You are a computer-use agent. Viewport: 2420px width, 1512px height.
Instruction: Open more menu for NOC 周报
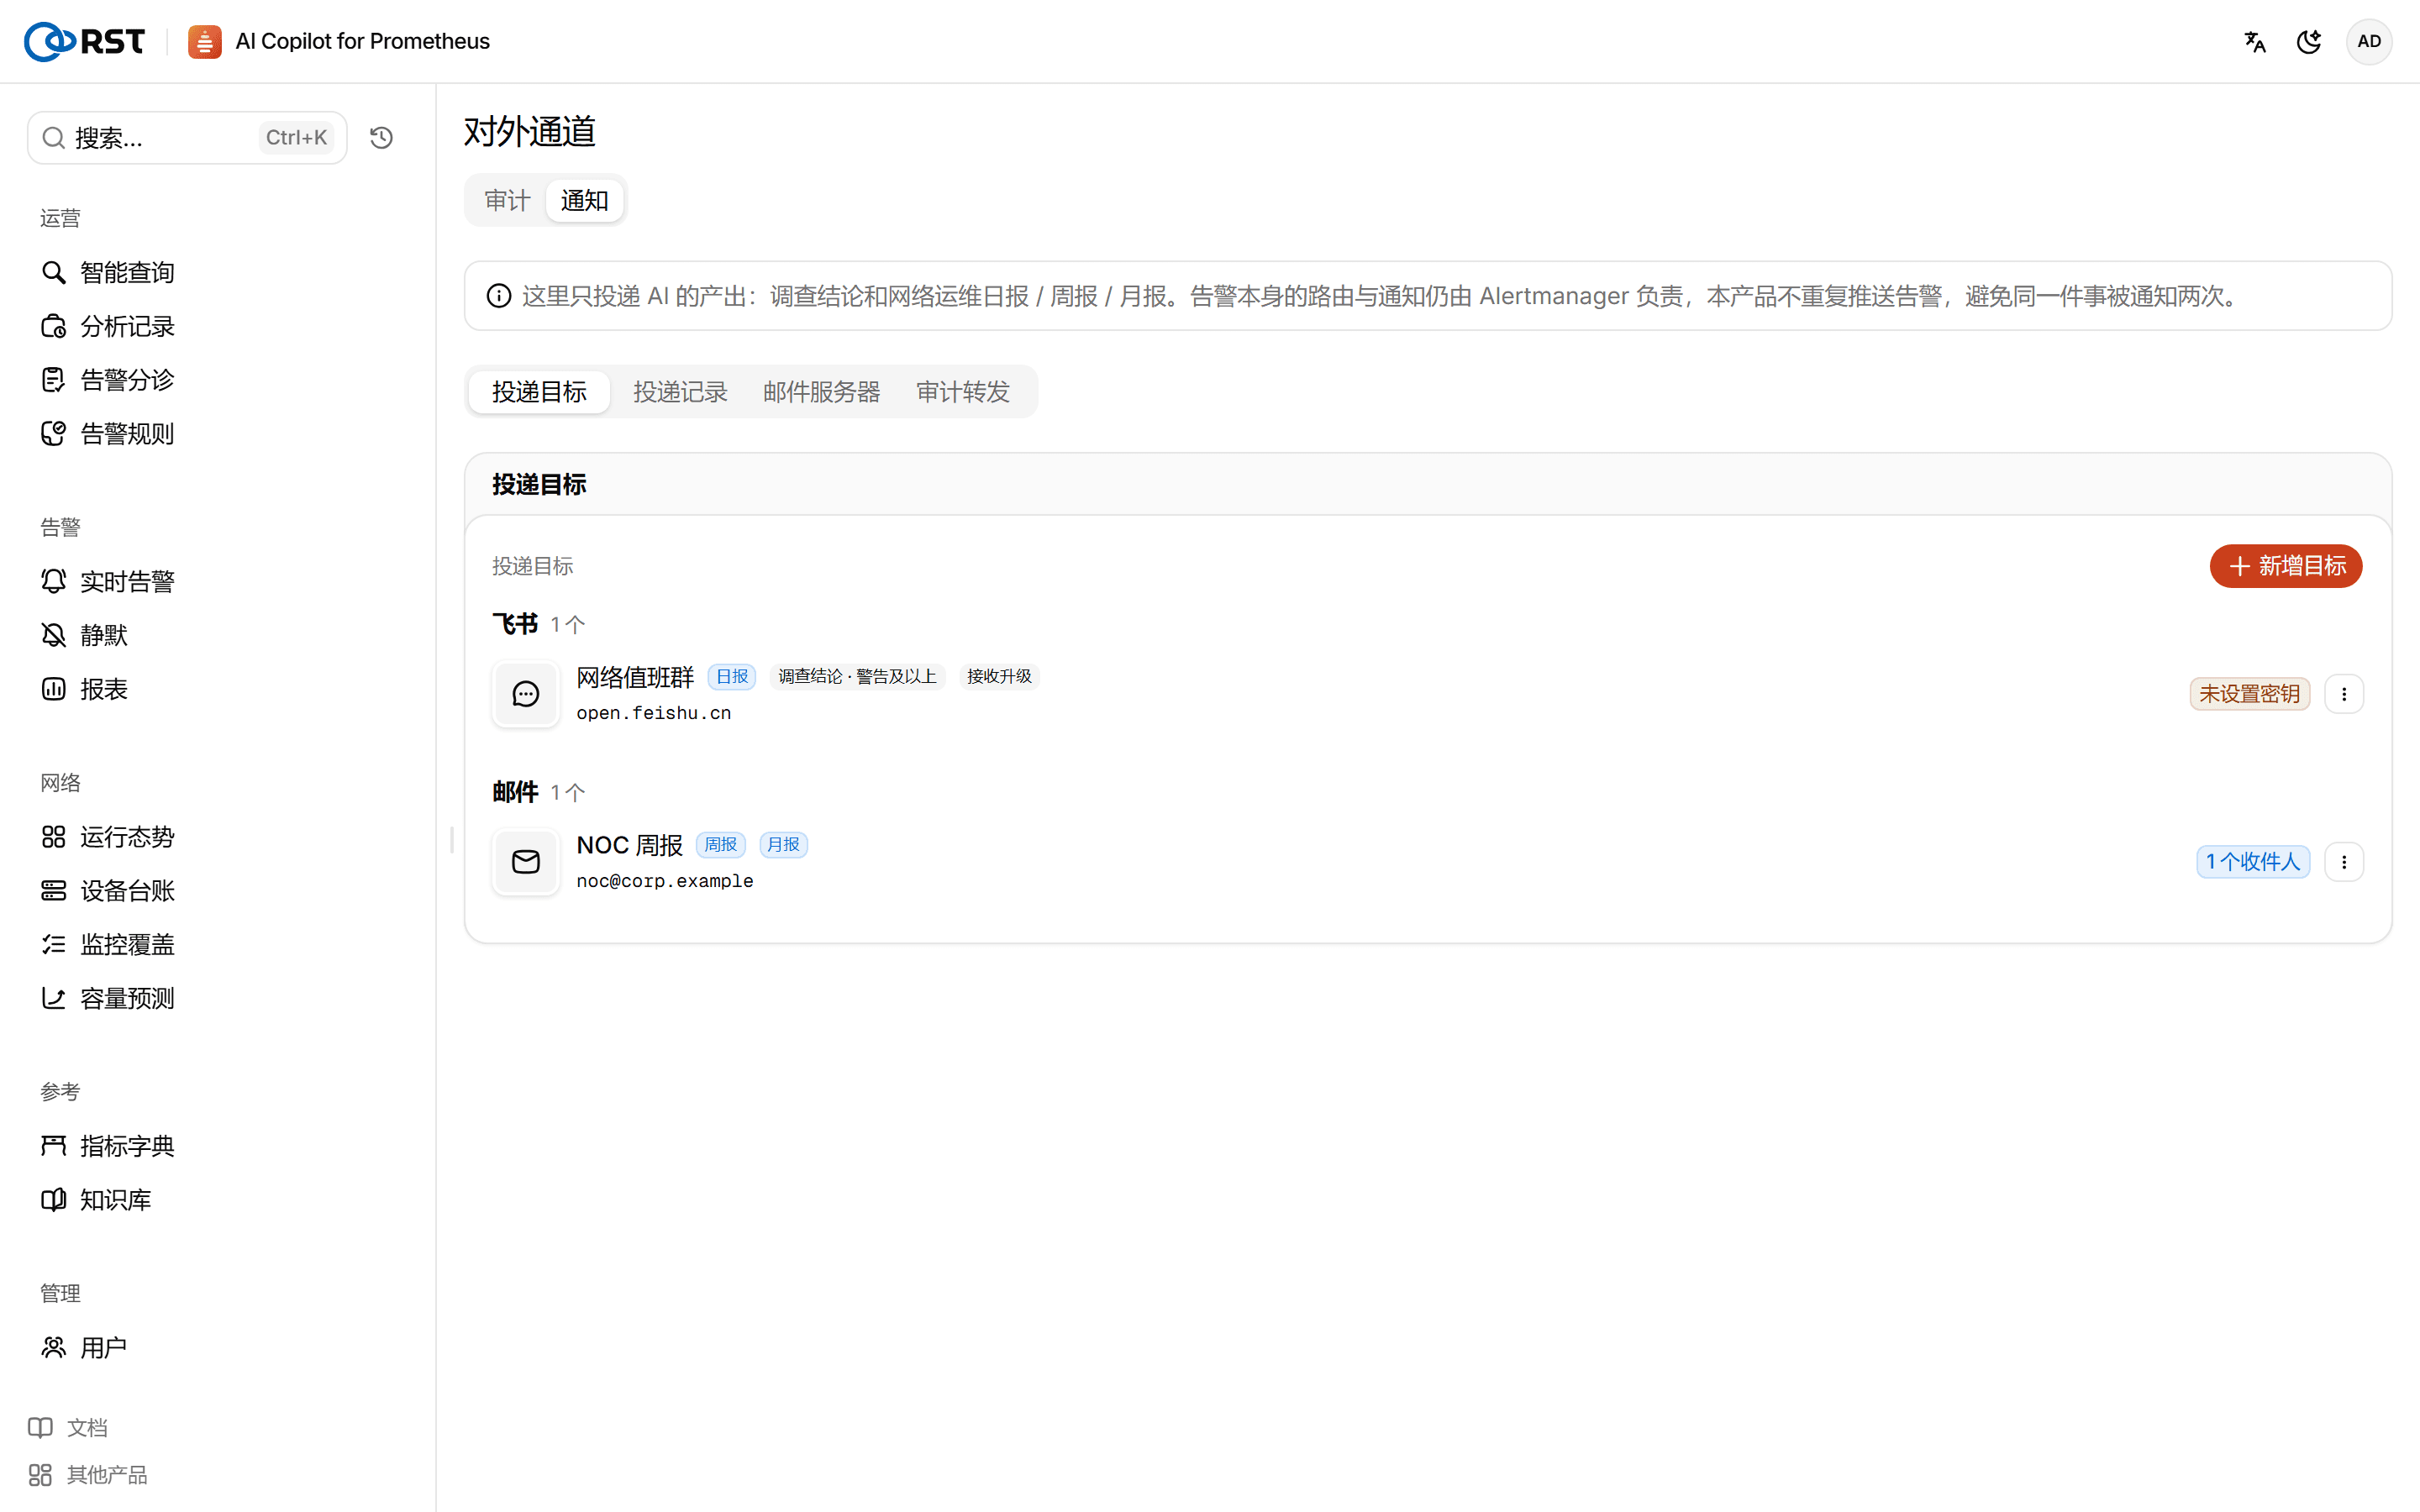click(x=2344, y=862)
